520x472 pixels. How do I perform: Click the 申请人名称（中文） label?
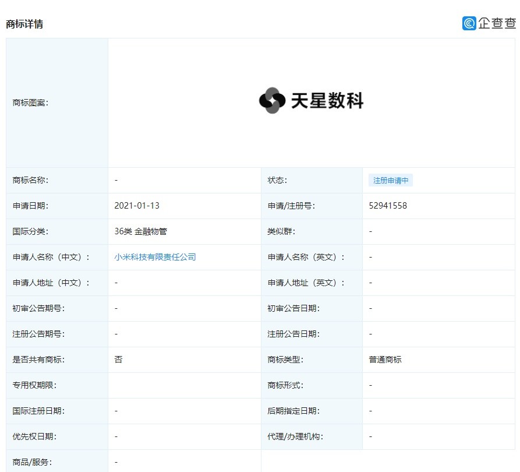click(x=51, y=257)
